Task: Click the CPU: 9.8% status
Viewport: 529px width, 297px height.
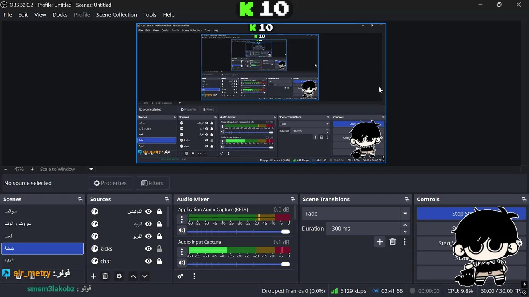Action: (460, 291)
